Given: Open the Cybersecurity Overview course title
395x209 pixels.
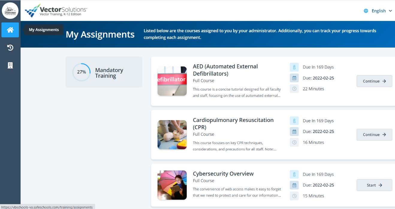Looking at the screenshot, I should pos(223,174).
